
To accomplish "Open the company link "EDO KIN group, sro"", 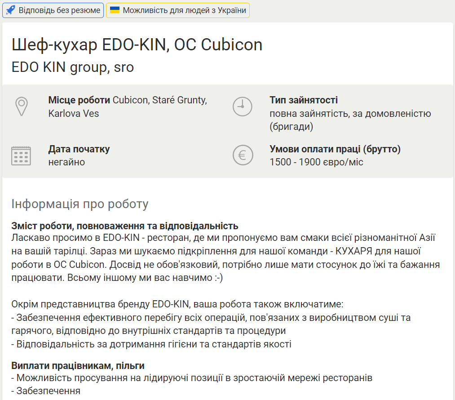I will coord(73,67).
